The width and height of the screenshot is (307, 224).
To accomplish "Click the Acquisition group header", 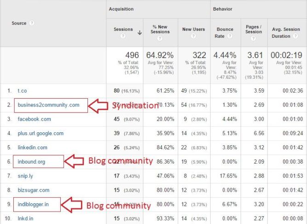I will point(121,9).
